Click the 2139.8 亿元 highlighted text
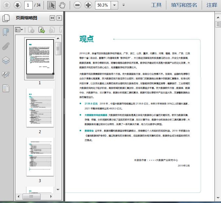221x203 pixels. point(91,103)
